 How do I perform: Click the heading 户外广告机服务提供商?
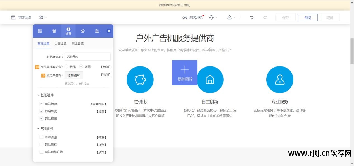pos(175,38)
